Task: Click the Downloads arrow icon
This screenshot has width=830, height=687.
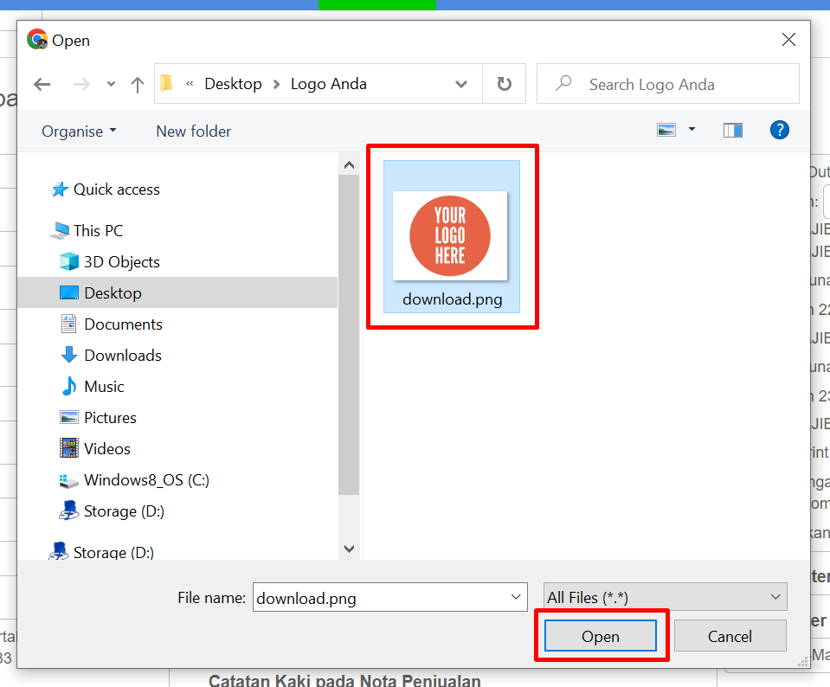Action: coord(69,355)
